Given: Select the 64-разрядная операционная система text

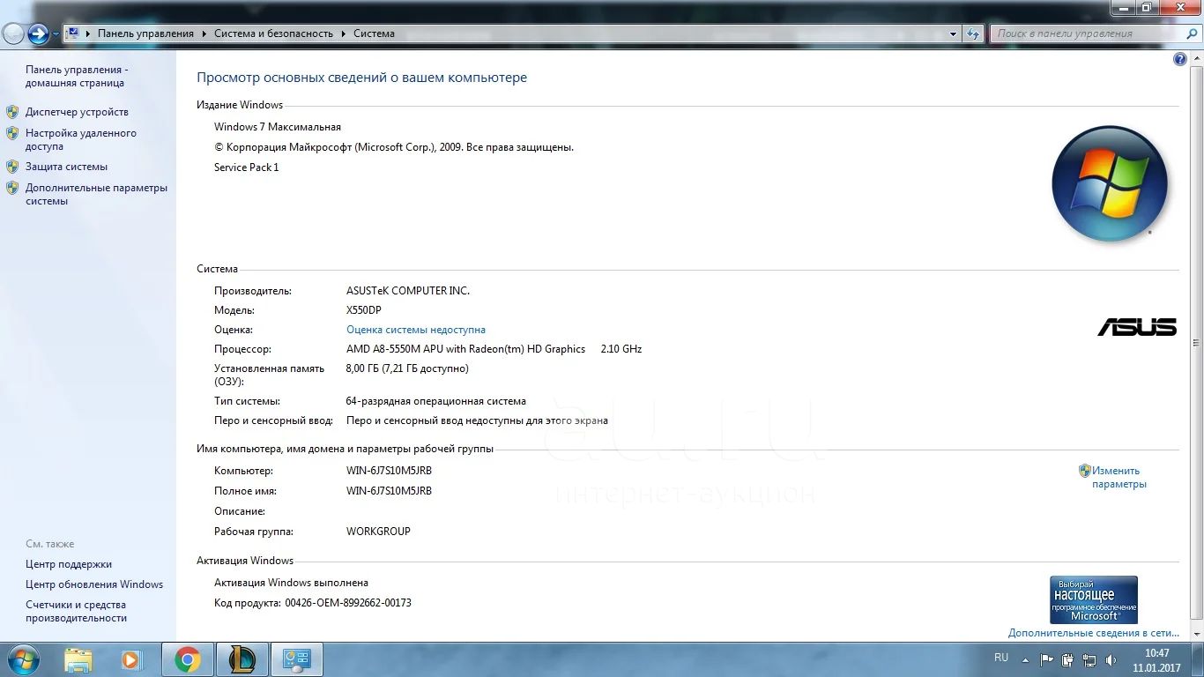Looking at the screenshot, I should (436, 401).
